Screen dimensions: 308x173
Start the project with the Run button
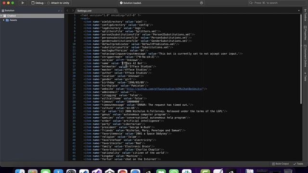click(x=23, y=3)
